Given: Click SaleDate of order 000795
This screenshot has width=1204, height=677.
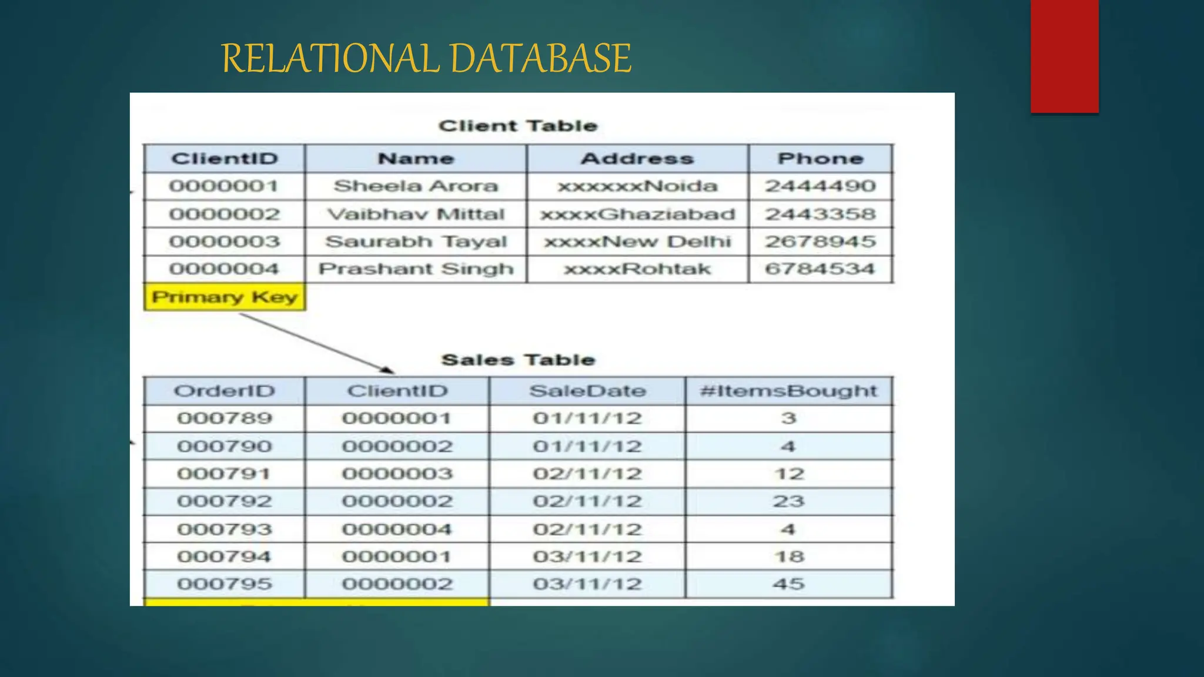Looking at the screenshot, I should click(x=587, y=584).
